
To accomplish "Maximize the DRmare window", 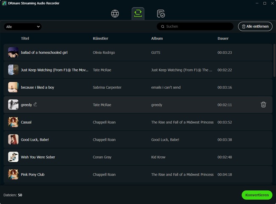I will (265, 3).
